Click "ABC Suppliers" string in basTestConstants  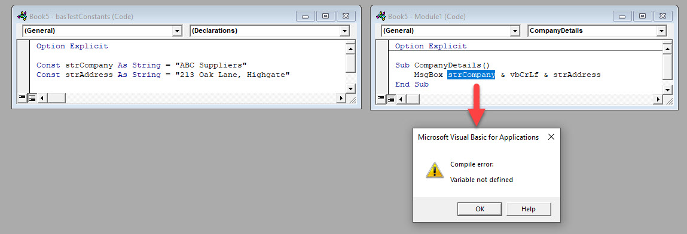(x=211, y=65)
